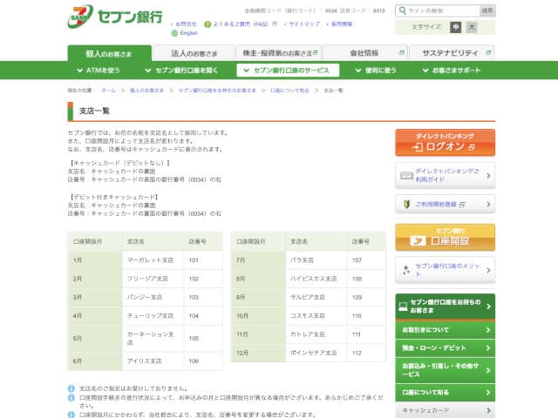The image size is (558, 418).
Task: Open セブン銀行口座のメリット link
Action: (x=446, y=270)
